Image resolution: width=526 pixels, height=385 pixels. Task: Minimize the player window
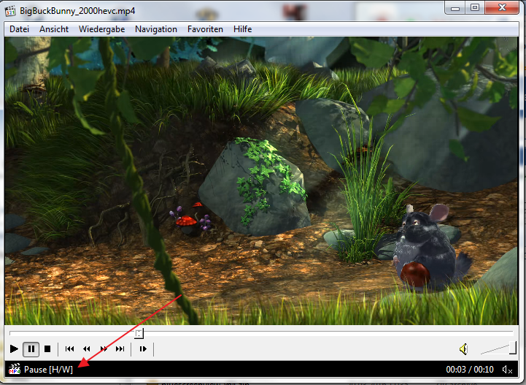455,8
